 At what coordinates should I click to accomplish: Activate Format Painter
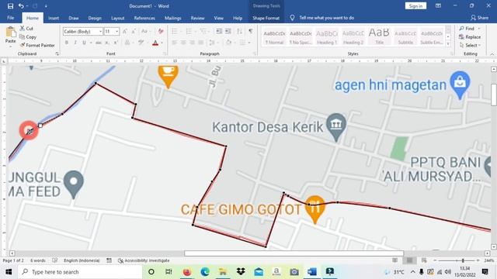pyautogui.click(x=37, y=45)
